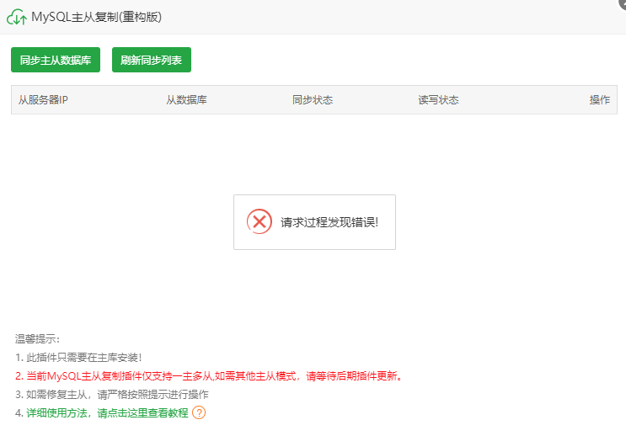Click the tip 如需修复主从 line
Screen dimensions: 626x436
coord(112,395)
